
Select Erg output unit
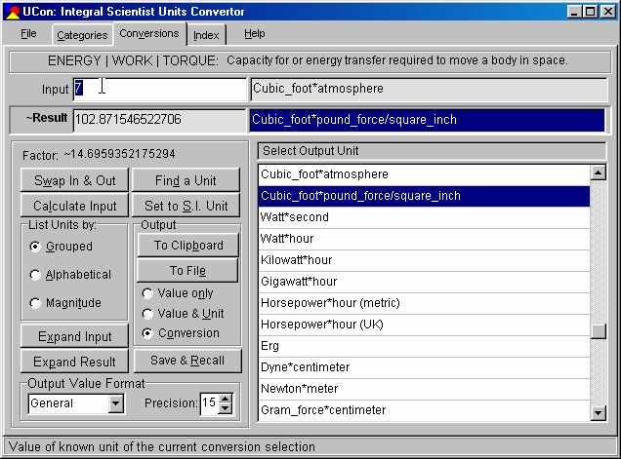(424, 346)
